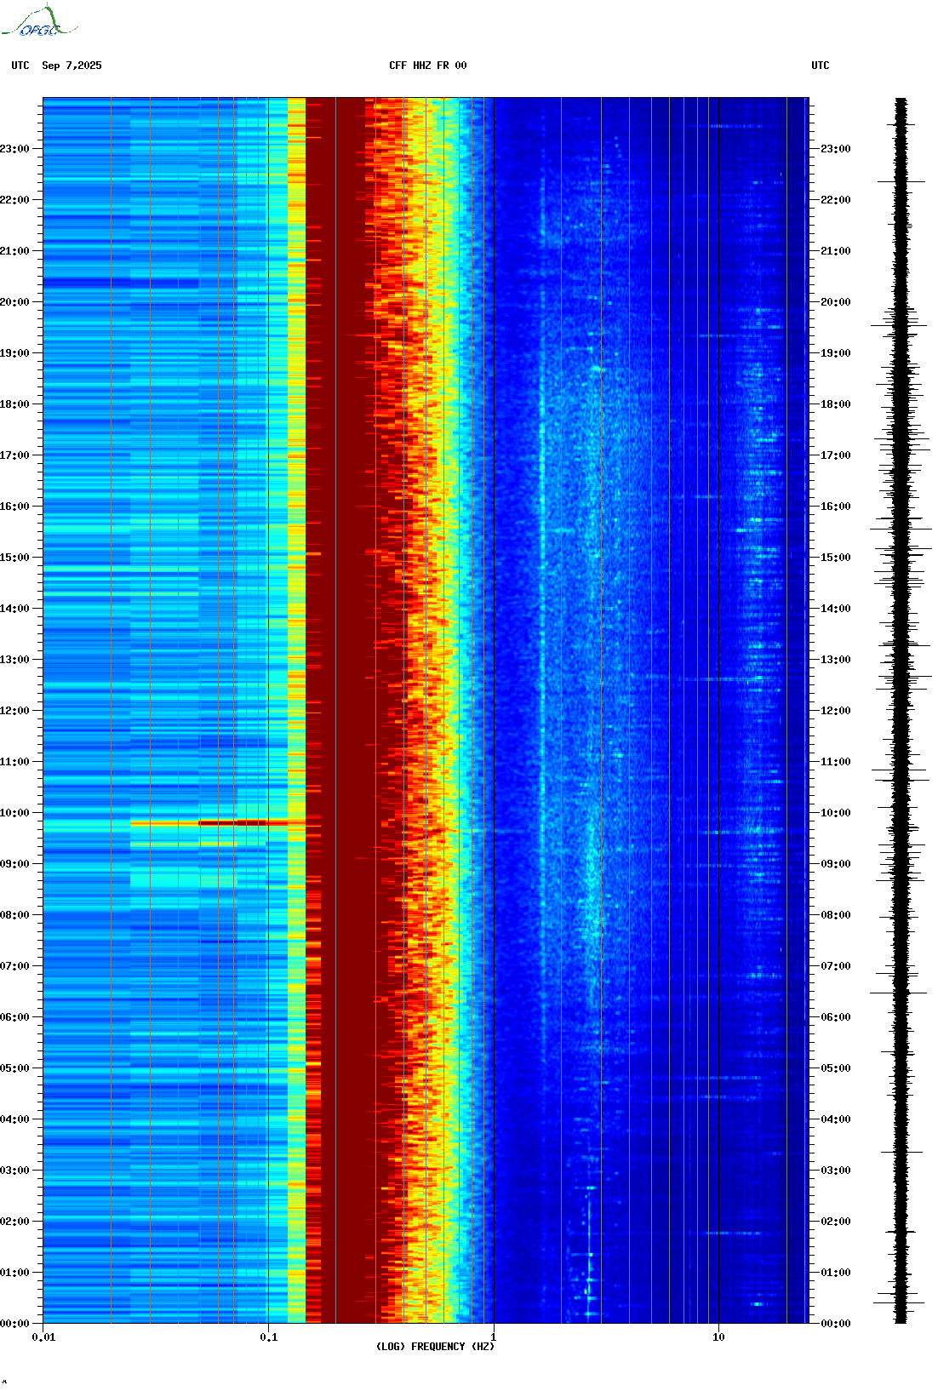Click the right axis '18:00' time label
Image resolution: width=938 pixels, height=1391 pixels.
point(835,404)
